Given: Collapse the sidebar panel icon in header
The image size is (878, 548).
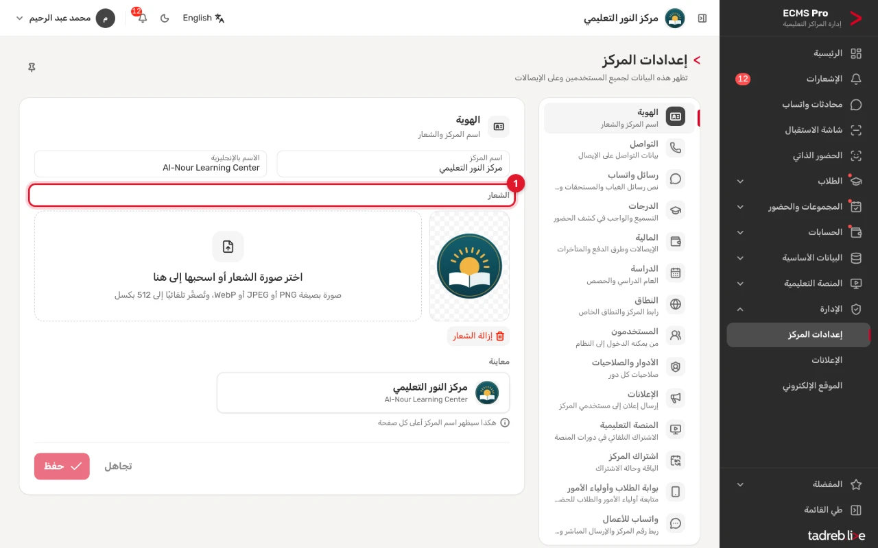Looking at the screenshot, I should click(702, 18).
